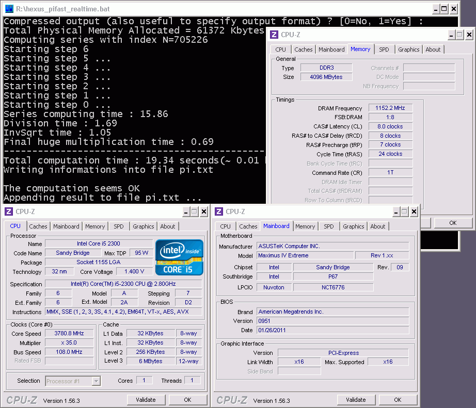This screenshot has height=408, width=476.
Task: Click the Intel Core i5 2300 name field
Action: (99, 243)
